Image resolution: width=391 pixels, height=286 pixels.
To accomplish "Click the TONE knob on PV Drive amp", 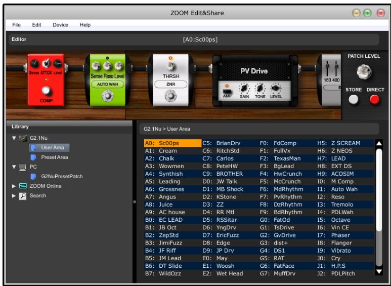I will click(260, 88).
